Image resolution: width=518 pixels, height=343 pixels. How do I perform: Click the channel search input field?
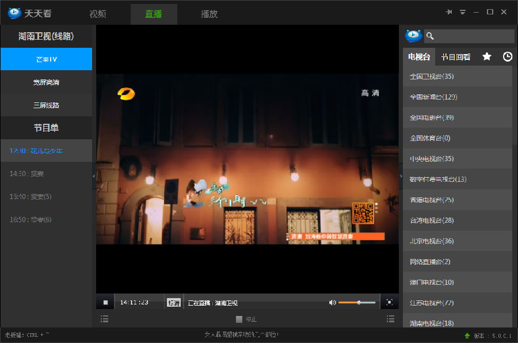tap(469, 36)
